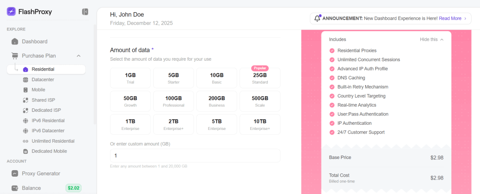
Task: Click the Proxy Generator icon
Action: click(x=15, y=173)
